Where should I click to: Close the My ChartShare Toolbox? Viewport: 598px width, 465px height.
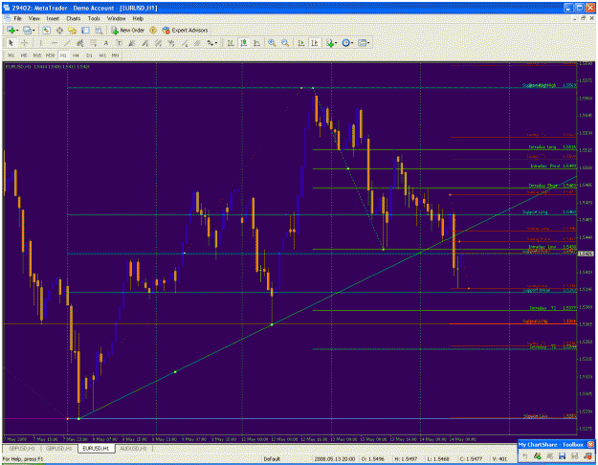coord(590,444)
